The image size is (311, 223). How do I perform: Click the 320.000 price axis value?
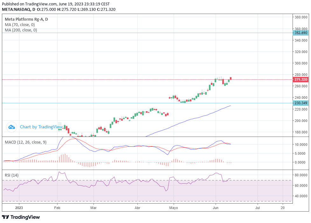click(x=301, y=52)
